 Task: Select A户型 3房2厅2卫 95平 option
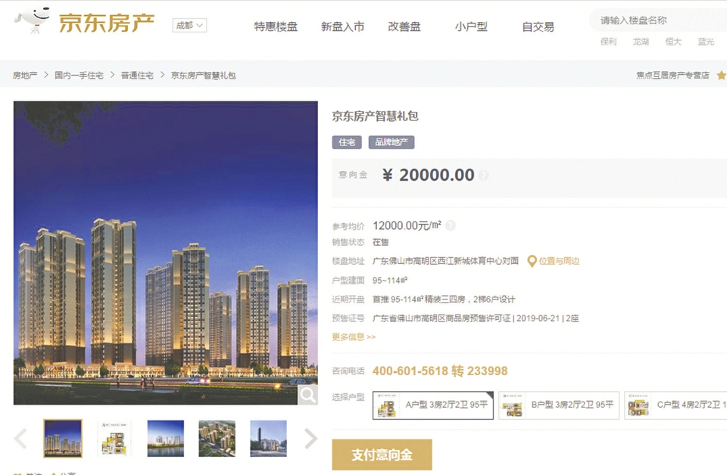point(433,405)
